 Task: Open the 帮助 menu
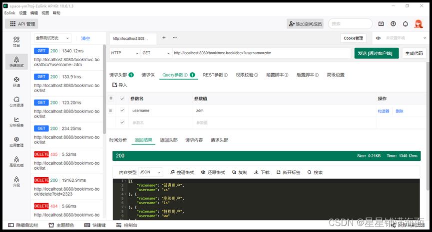56,13
